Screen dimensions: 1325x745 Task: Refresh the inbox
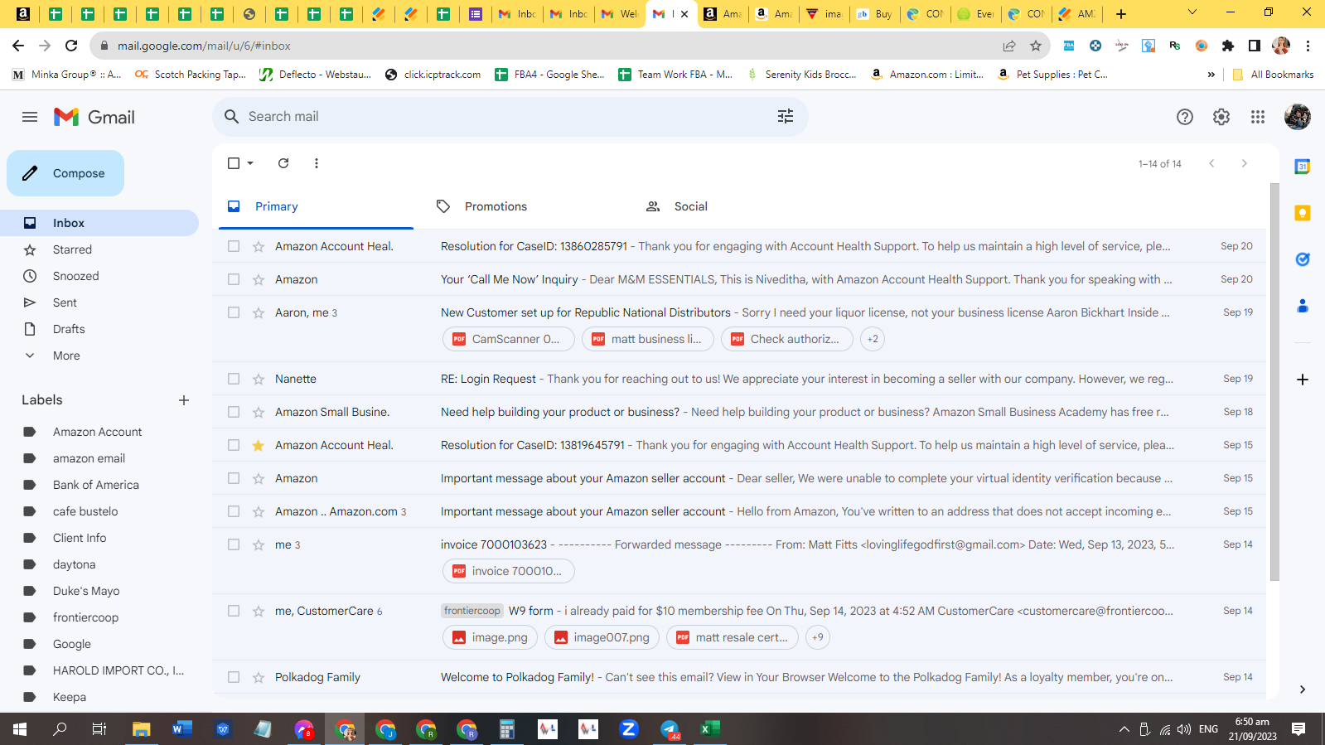click(x=283, y=163)
